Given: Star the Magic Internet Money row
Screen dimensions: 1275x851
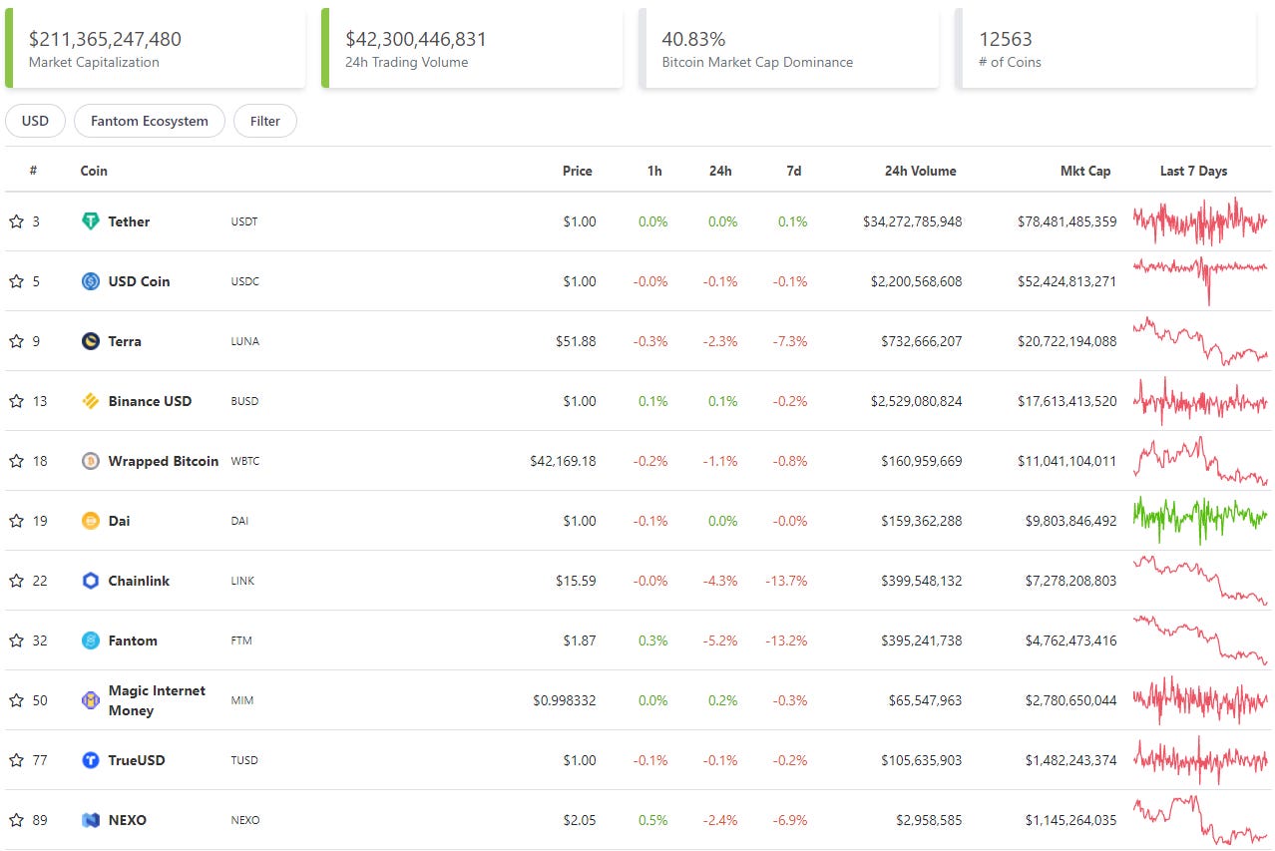Looking at the screenshot, I should click(16, 700).
